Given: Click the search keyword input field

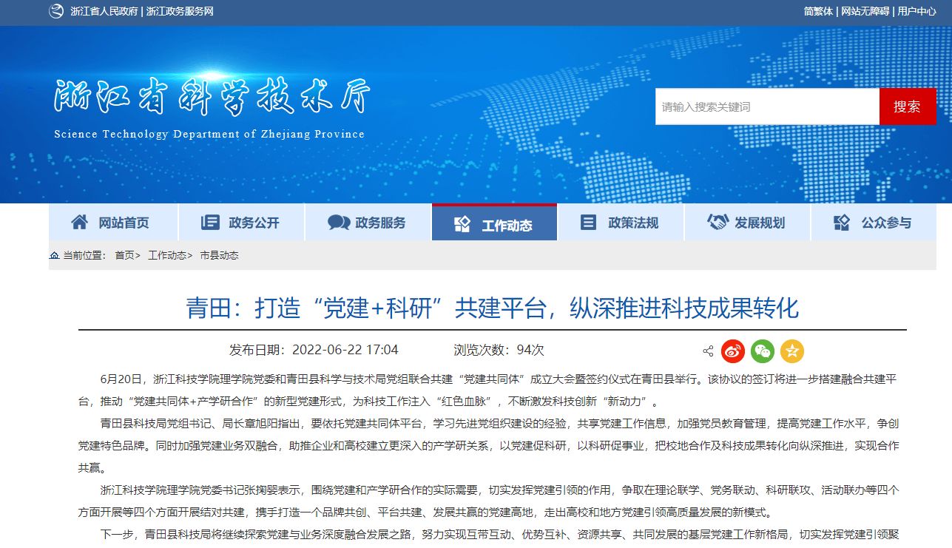Looking at the screenshot, I should [x=766, y=106].
